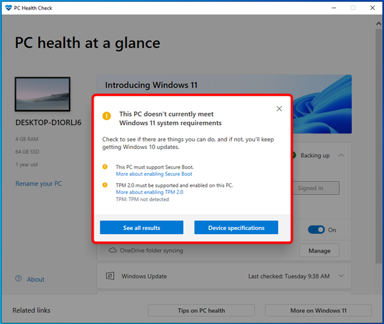
Task: Click the scrollbar up arrow
Action: (379, 24)
